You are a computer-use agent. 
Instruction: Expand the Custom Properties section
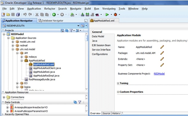118,92
